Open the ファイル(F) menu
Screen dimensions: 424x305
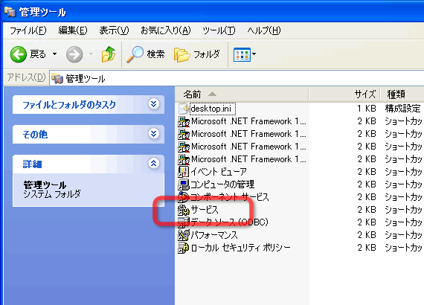28,30
